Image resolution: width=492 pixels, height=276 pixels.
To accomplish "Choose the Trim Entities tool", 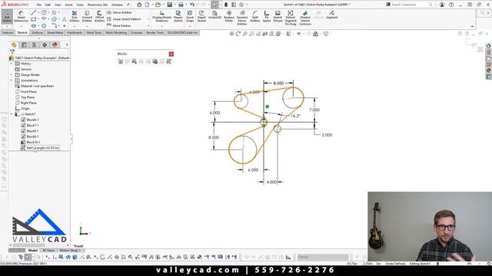I will pyautogui.click(x=75, y=16).
